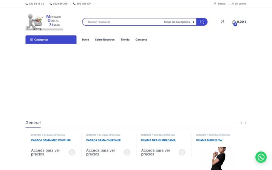Open product PIJAMA DRA.QUINN DAMA
Image resolution: width=272 pixels, height=170 pixels.
158,140
